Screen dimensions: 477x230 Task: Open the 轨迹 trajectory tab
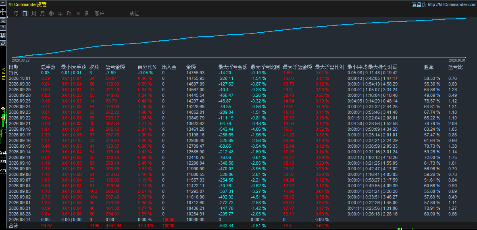click(134, 13)
